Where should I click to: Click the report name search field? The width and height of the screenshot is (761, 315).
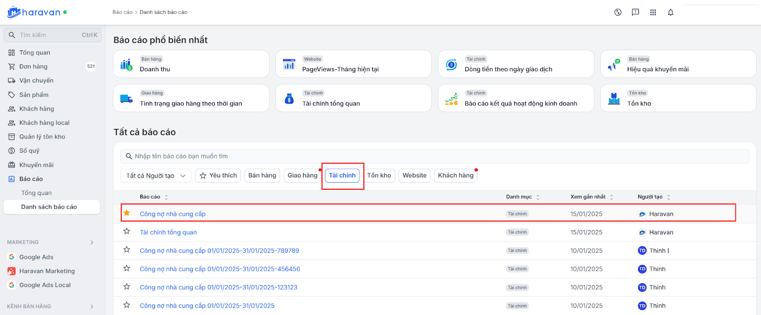[434, 156]
